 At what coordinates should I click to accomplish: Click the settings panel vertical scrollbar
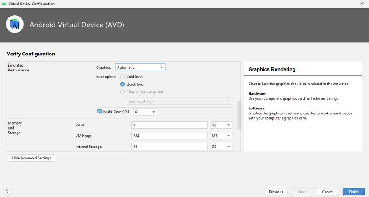239,115
